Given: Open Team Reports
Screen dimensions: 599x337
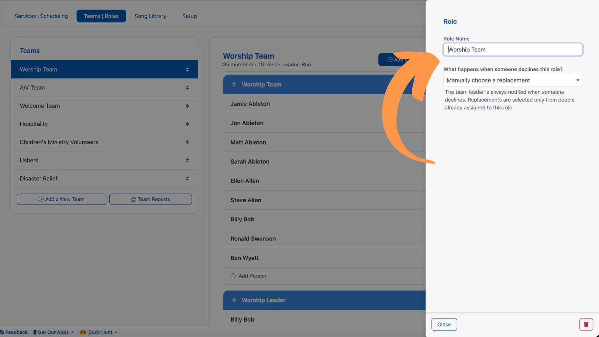Looking at the screenshot, I should pyautogui.click(x=150, y=199).
